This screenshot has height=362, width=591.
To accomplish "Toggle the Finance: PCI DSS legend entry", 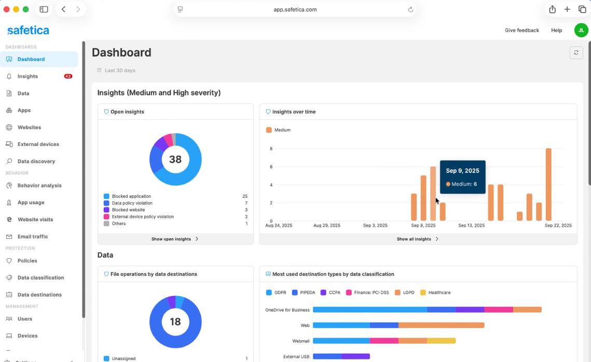I will [x=367, y=292].
